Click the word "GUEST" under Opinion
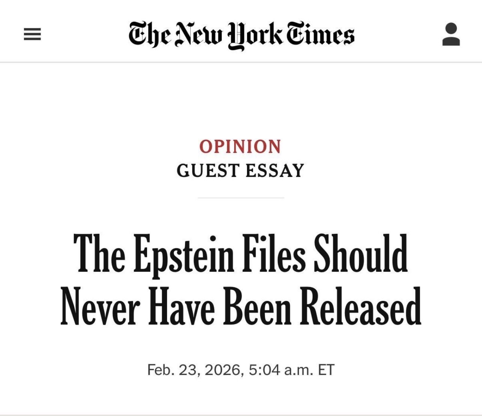The image size is (482, 416). (x=208, y=171)
